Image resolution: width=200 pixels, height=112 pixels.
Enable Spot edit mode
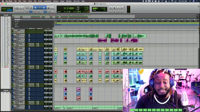[x=9, y=8]
